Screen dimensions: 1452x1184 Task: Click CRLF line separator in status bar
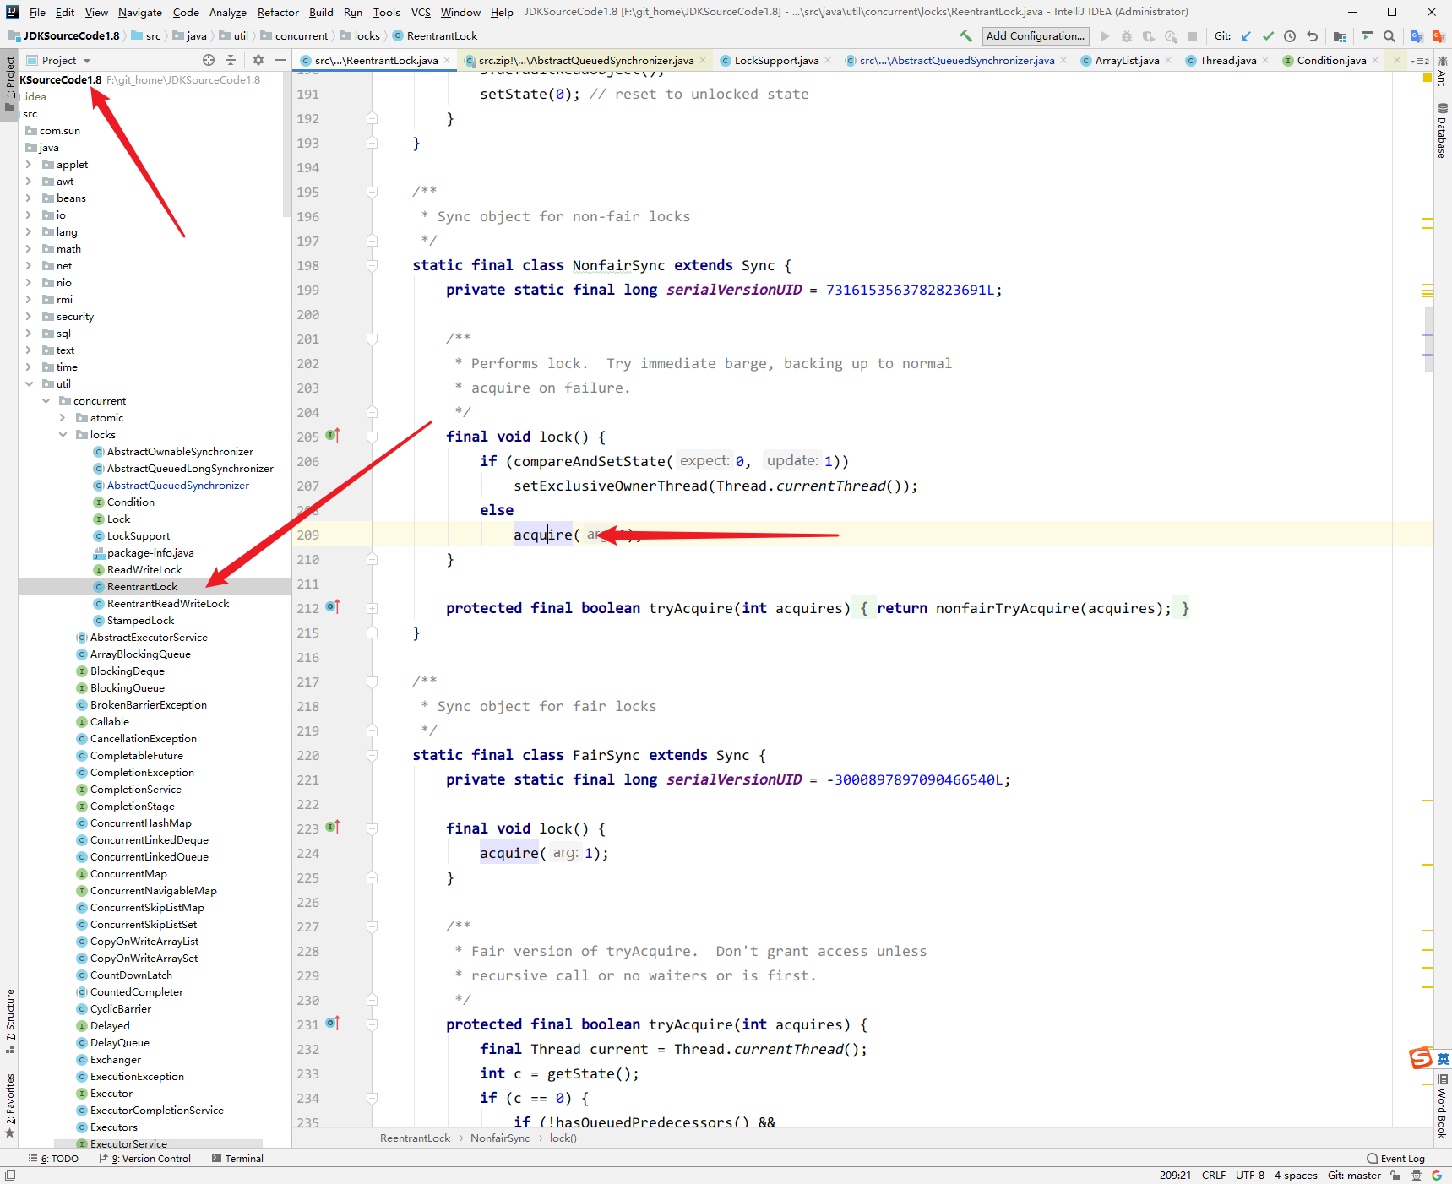point(1214,1176)
